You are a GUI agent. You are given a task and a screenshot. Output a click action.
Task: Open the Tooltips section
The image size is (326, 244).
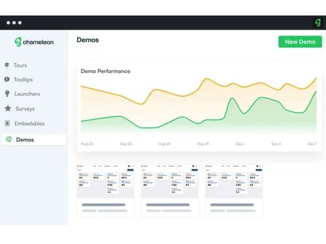click(x=23, y=79)
